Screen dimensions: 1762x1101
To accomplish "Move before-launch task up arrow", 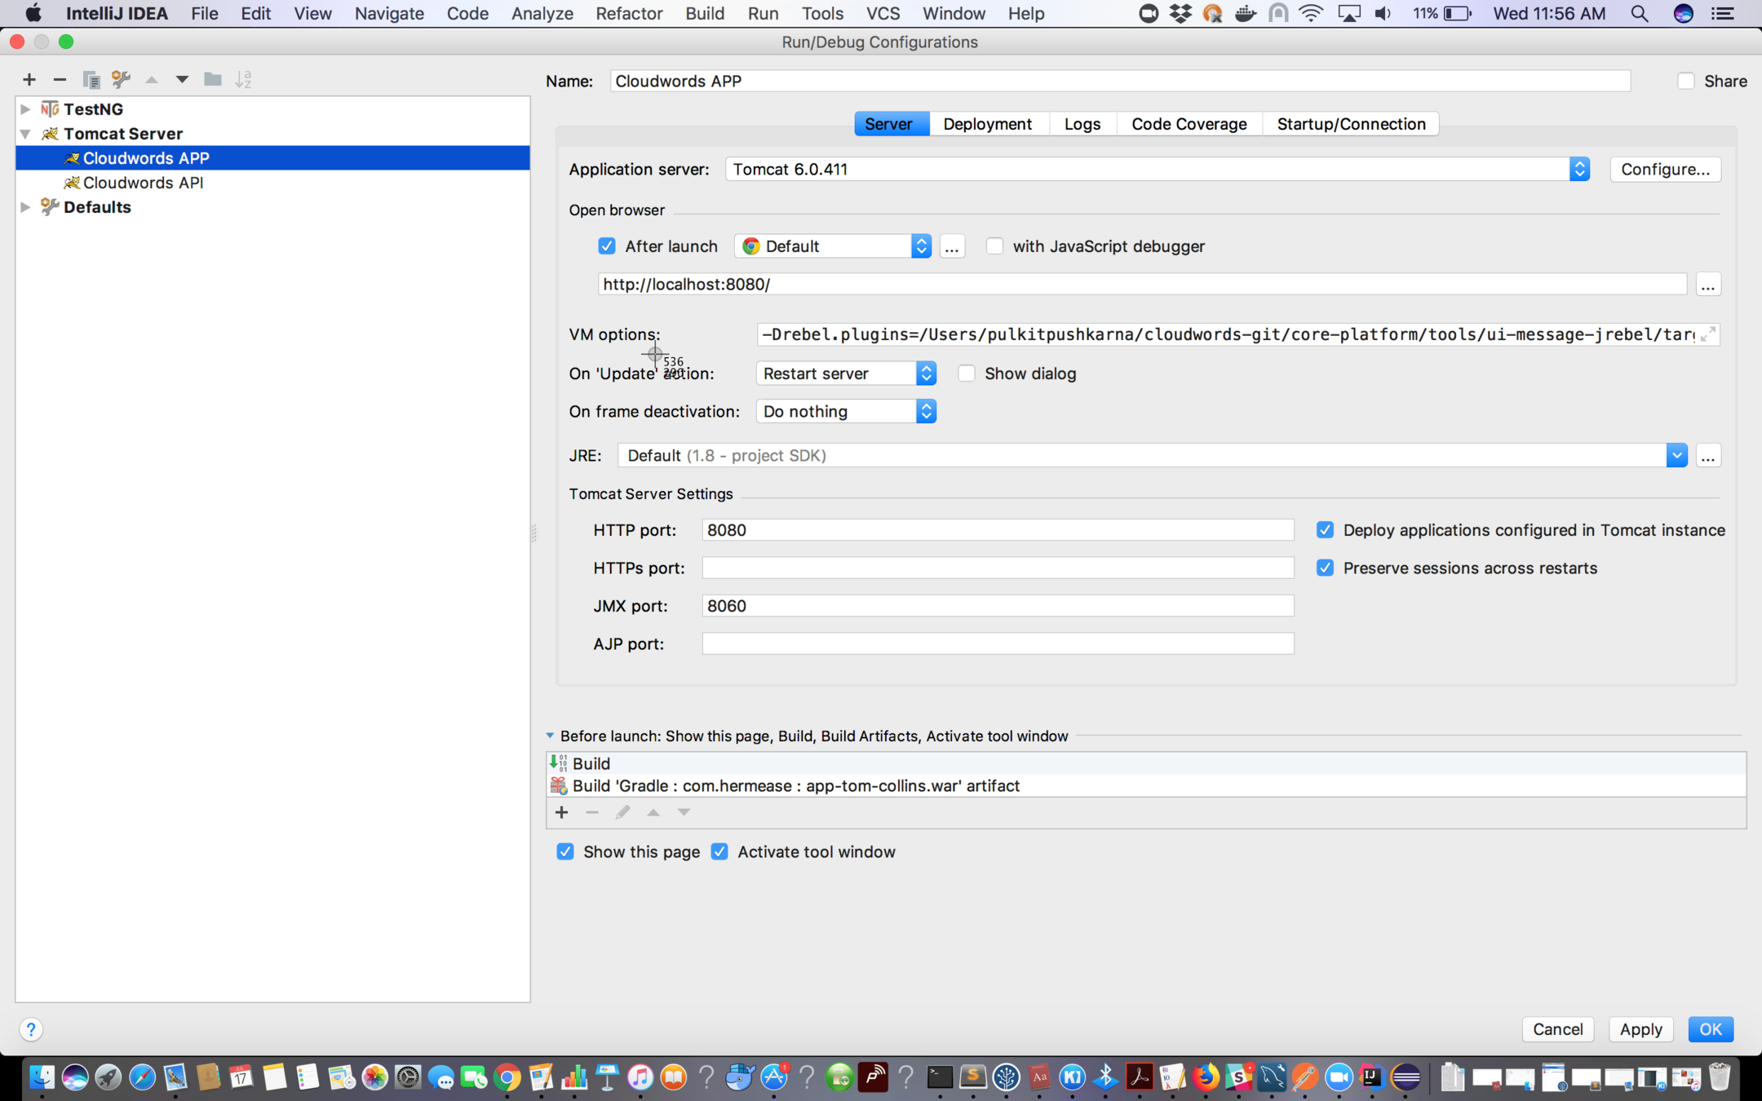I will click(x=653, y=812).
